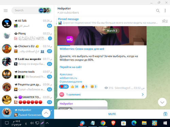Open the НейроКот channel header info

pyautogui.click(x=68, y=10)
